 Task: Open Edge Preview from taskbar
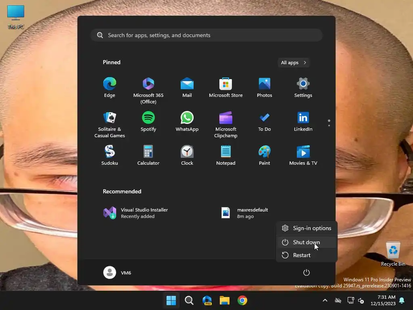207,300
